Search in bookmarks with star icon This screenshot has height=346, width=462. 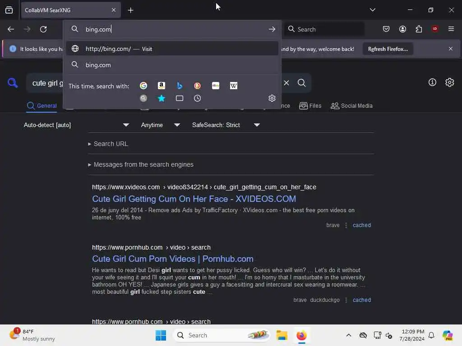(x=162, y=98)
